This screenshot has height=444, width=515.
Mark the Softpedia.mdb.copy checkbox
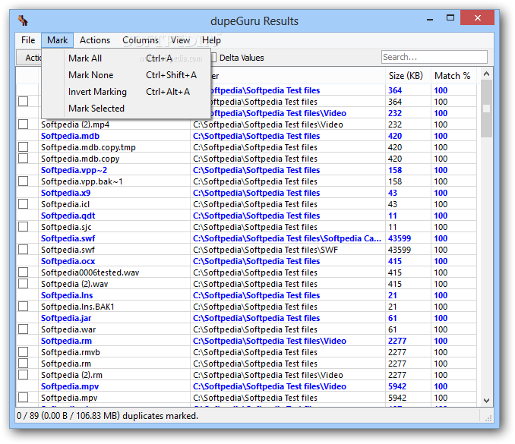click(x=23, y=159)
